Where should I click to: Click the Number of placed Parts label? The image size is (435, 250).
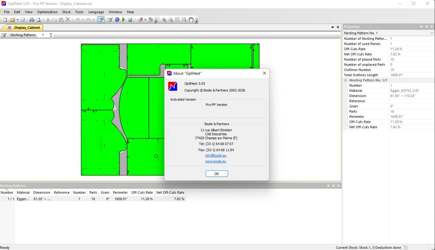pos(362,59)
